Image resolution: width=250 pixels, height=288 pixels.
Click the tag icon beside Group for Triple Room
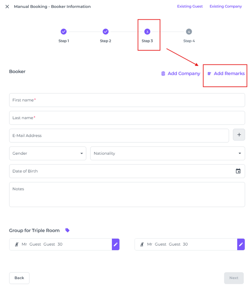click(x=68, y=230)
